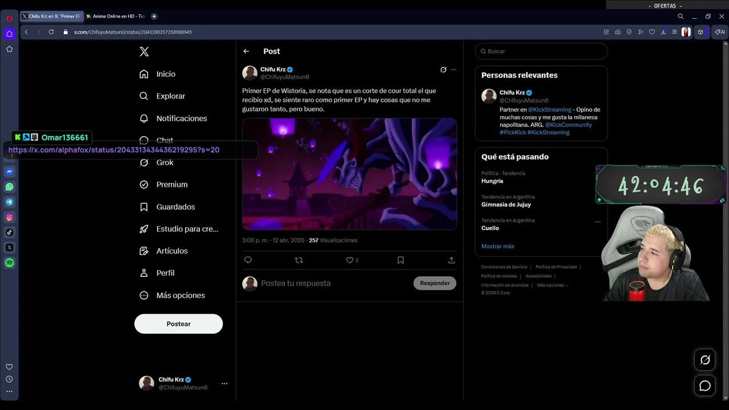Open downloads icon in toolbar
The image size is (729, 410).
tap(663, 32)
